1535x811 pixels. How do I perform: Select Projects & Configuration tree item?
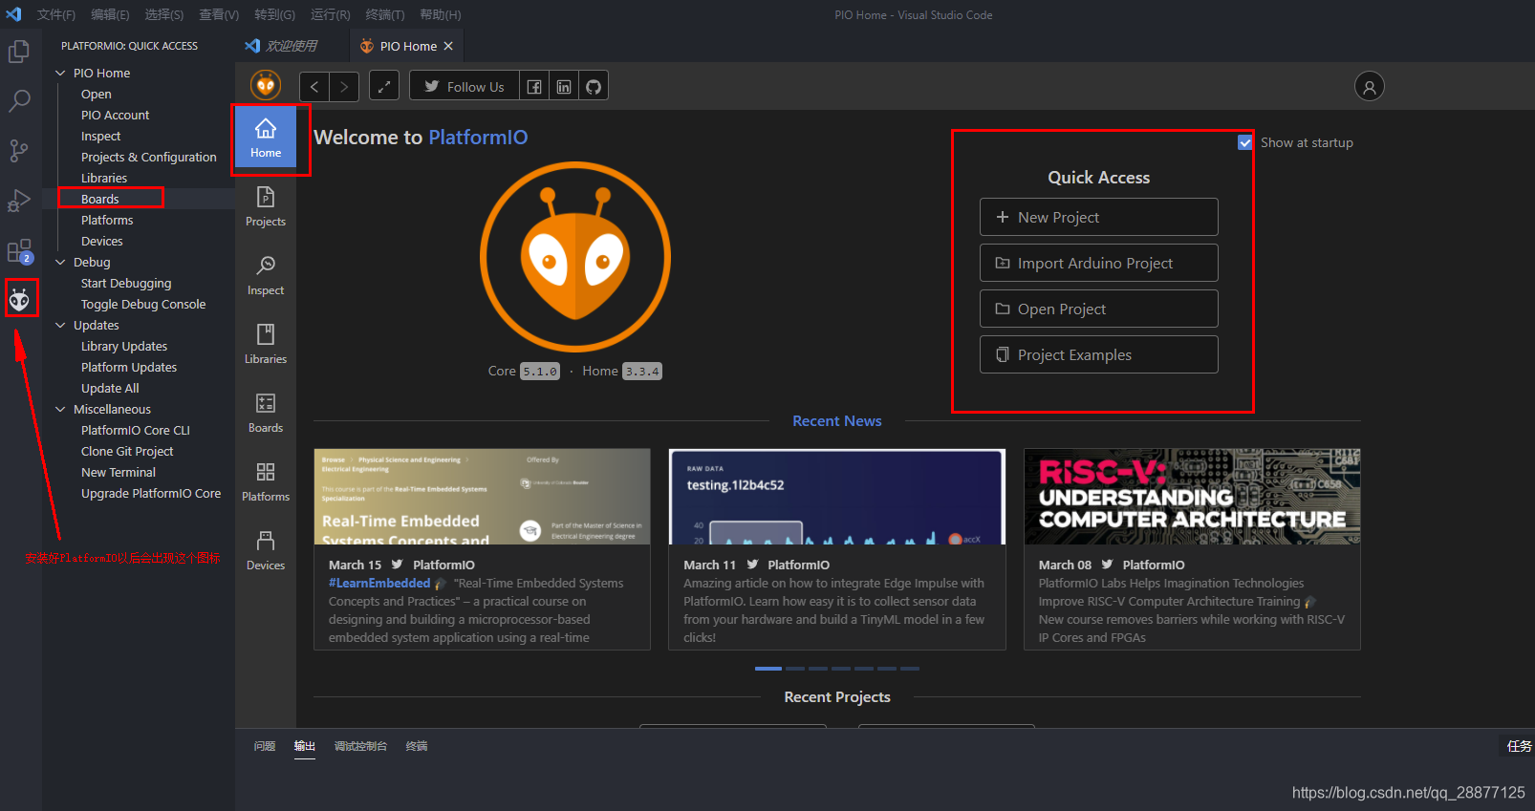[x=149, y=157]
